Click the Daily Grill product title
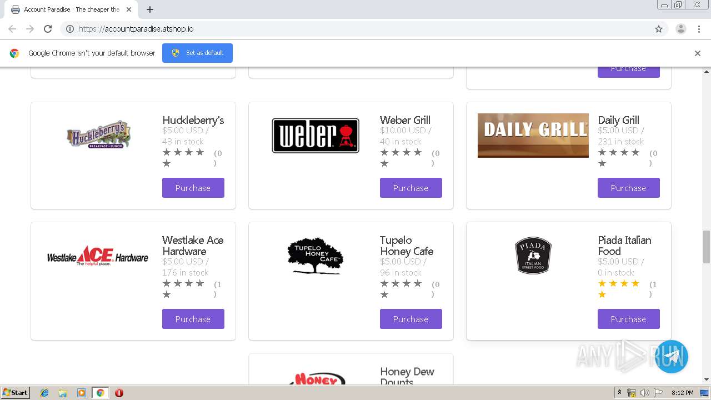Screen dimensions: 711x400 [x=618, y=120]
